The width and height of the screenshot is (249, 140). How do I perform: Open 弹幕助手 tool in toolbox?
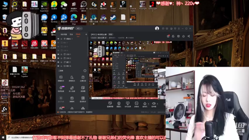tap(61, 79)
